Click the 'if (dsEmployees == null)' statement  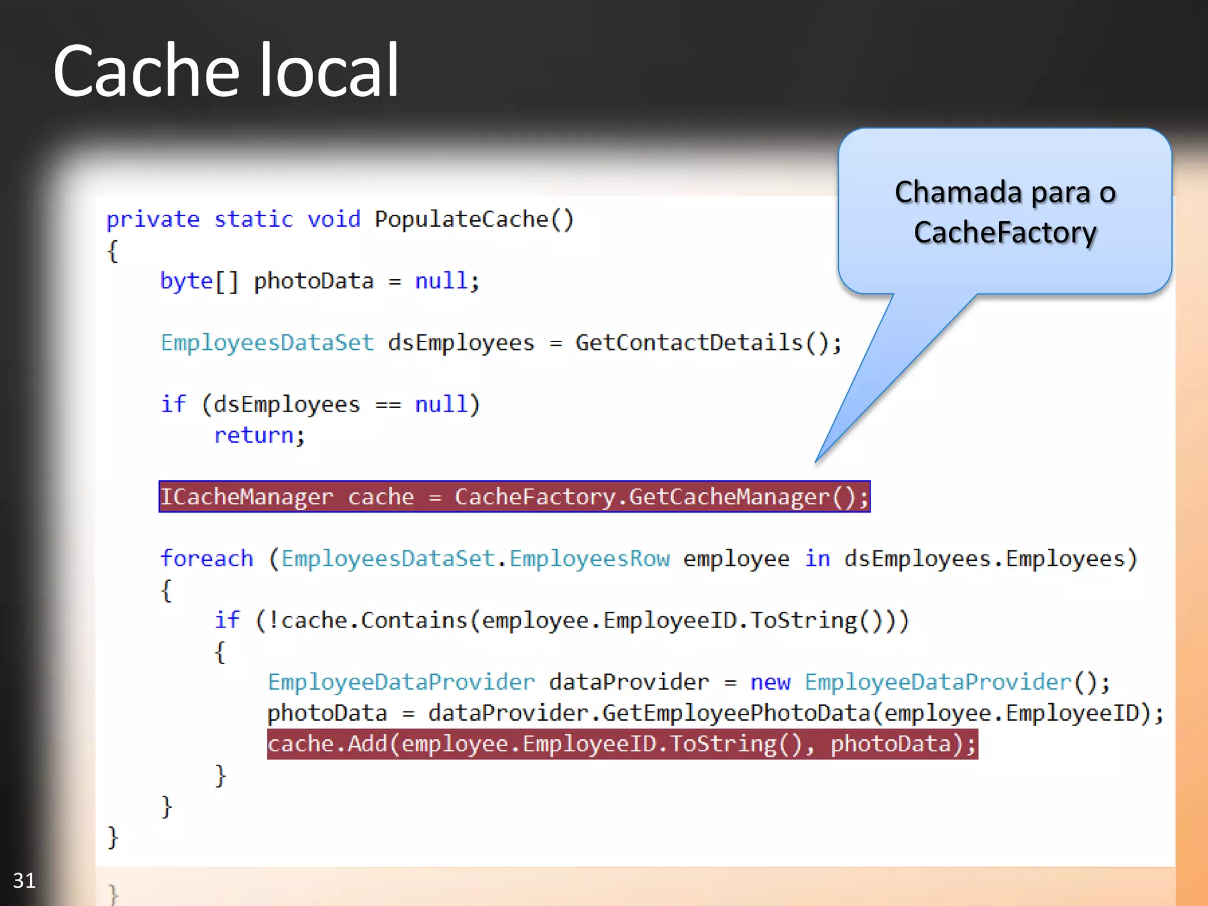pyautogui.click(x=320, y=404)
